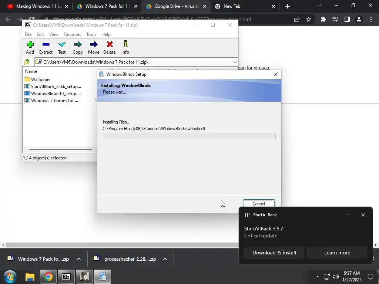Click the WindowBlinds installation progress bar
The width and height of the screenshot is (379, 284).
click(189, 136)
